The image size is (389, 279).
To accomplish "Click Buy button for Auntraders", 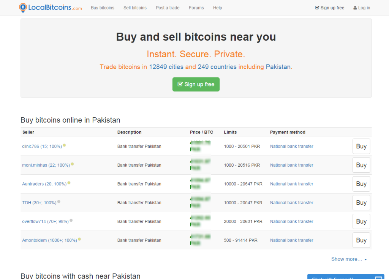I will (x=361, y=184).
